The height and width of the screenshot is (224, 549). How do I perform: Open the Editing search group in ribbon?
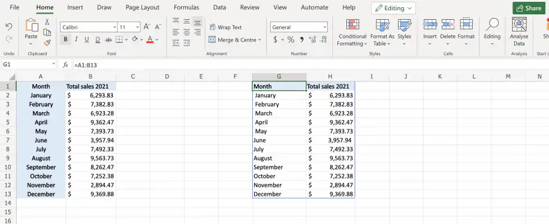(492, 32)
